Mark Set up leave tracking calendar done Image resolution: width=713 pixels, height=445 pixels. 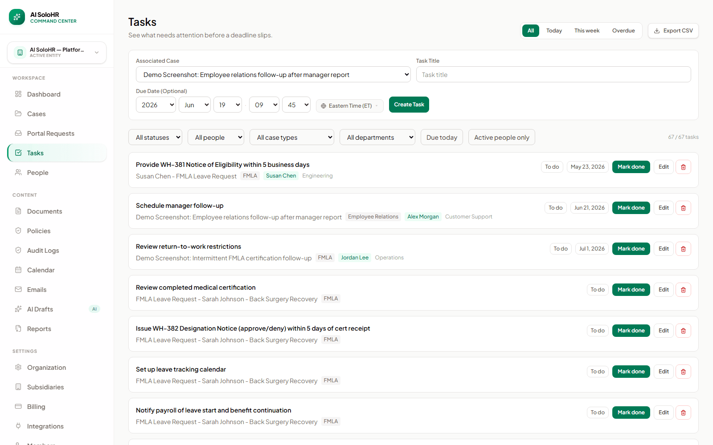[x=631, y=372]
